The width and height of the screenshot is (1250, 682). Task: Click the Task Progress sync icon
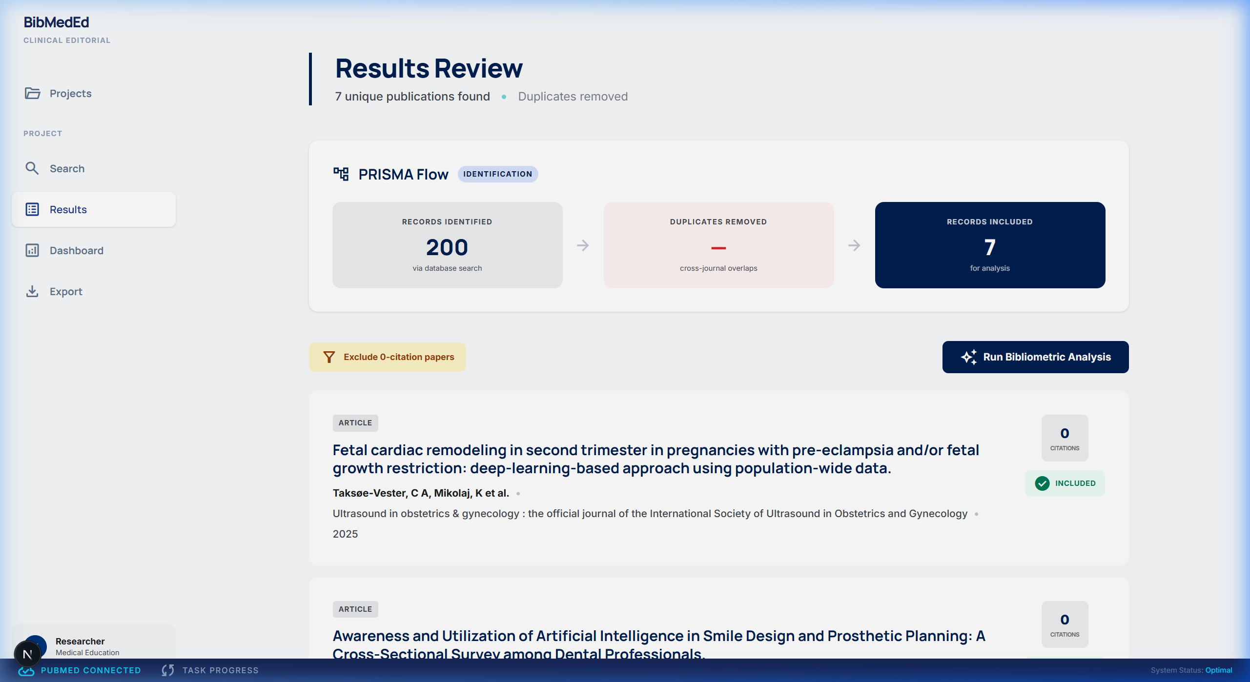click(x=168, y=670)
